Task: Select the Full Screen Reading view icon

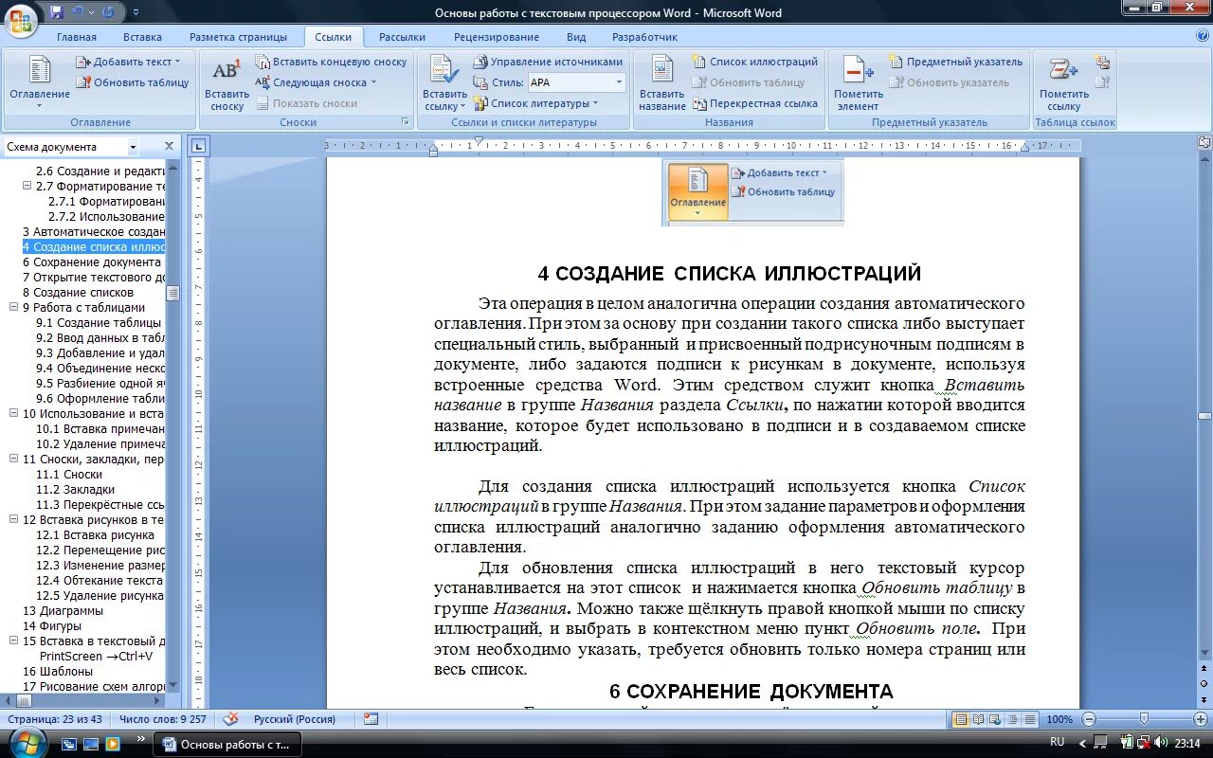Action: (x=979, y=719)
